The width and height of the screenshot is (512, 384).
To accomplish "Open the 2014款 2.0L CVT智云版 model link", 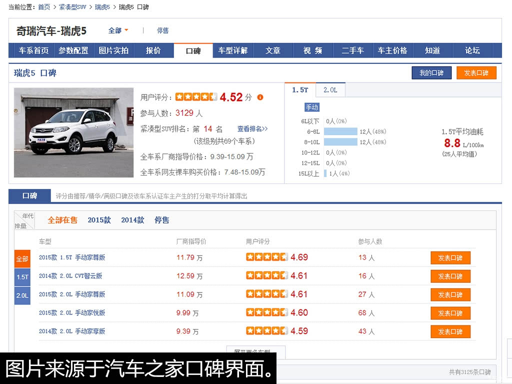I will coord(70,276).
